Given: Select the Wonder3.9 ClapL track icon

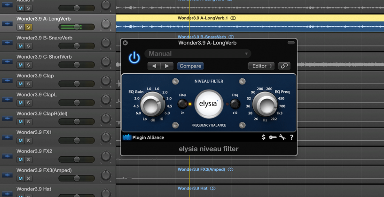Looking at the screenshot, I should coord(7,99).
